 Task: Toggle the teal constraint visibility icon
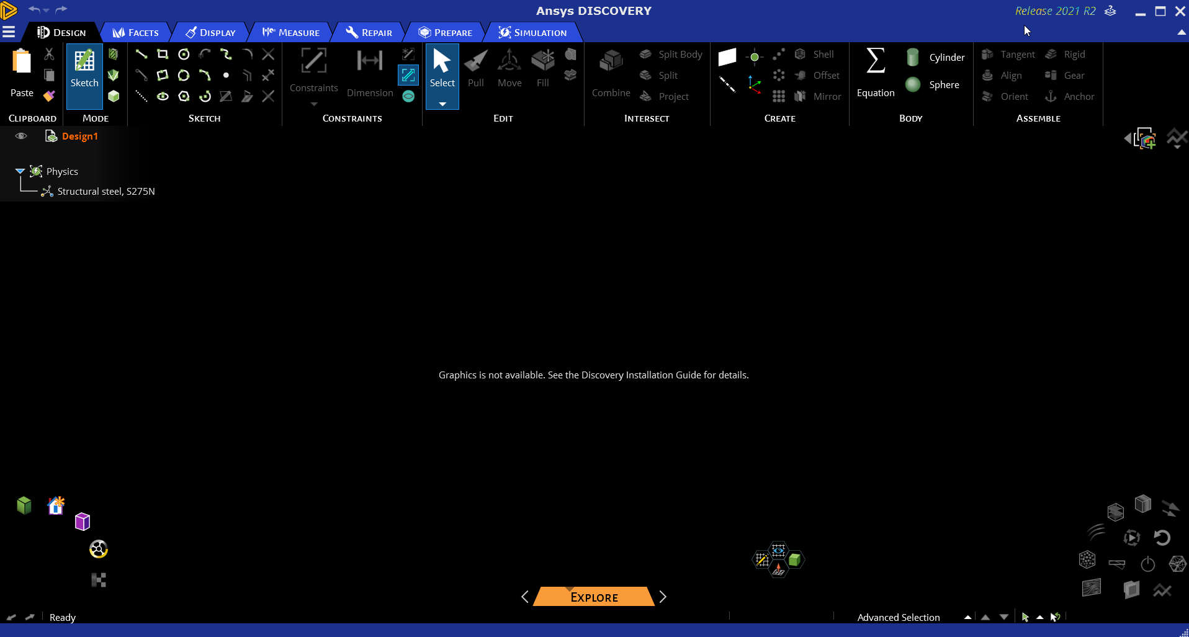(x=408, y=96)
